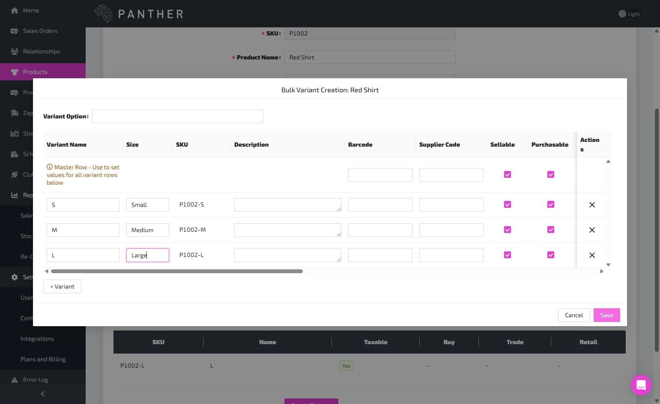Image resolution: width=660 pixels, height=404 pixels.
Task: Click the Error Log warning icon
Action: pyautogui.click(x=14, y=380)
